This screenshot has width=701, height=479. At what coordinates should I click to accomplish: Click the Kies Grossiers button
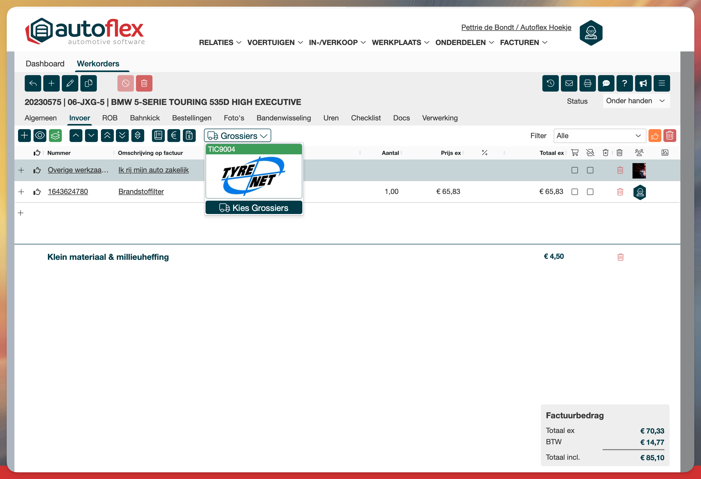point(254,208)
